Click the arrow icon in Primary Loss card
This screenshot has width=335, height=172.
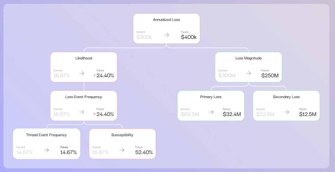(x=211, y=112)
